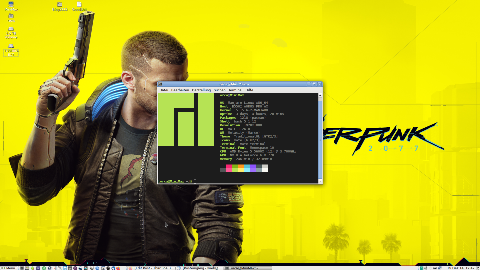The image size is (480, 270).
Task: Click the terminal window menu icon in titlebar
Action: pyautogui.click(x=160, y=84)
